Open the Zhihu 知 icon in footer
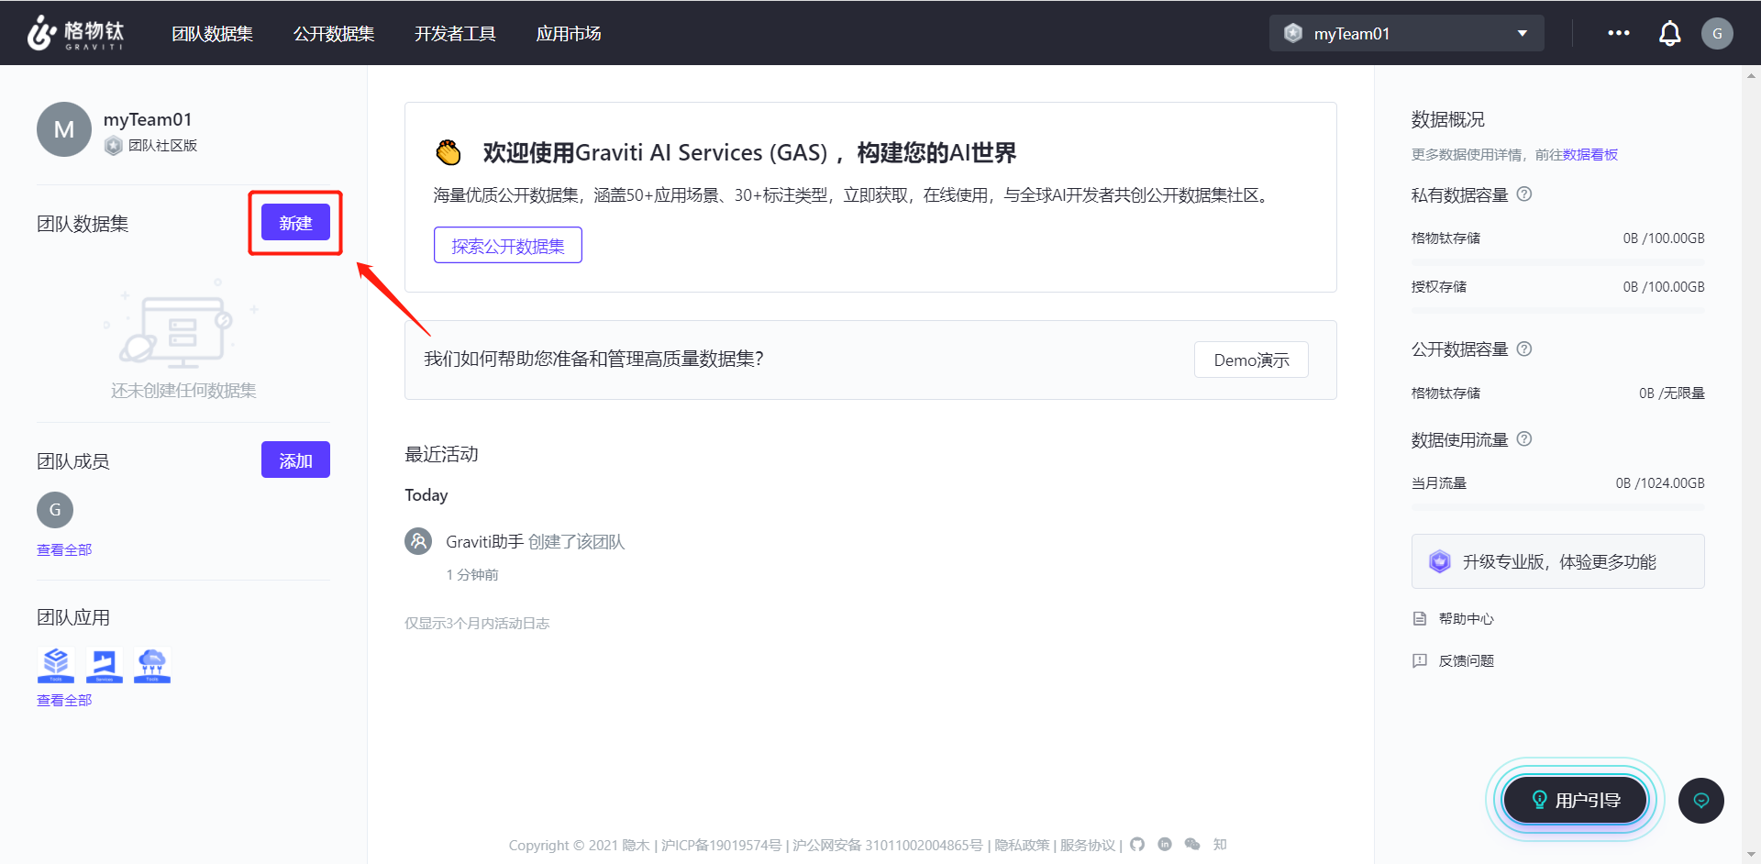Viewport: 1761px width, 864px height. pyautogui.click(x=1220, y=845)
